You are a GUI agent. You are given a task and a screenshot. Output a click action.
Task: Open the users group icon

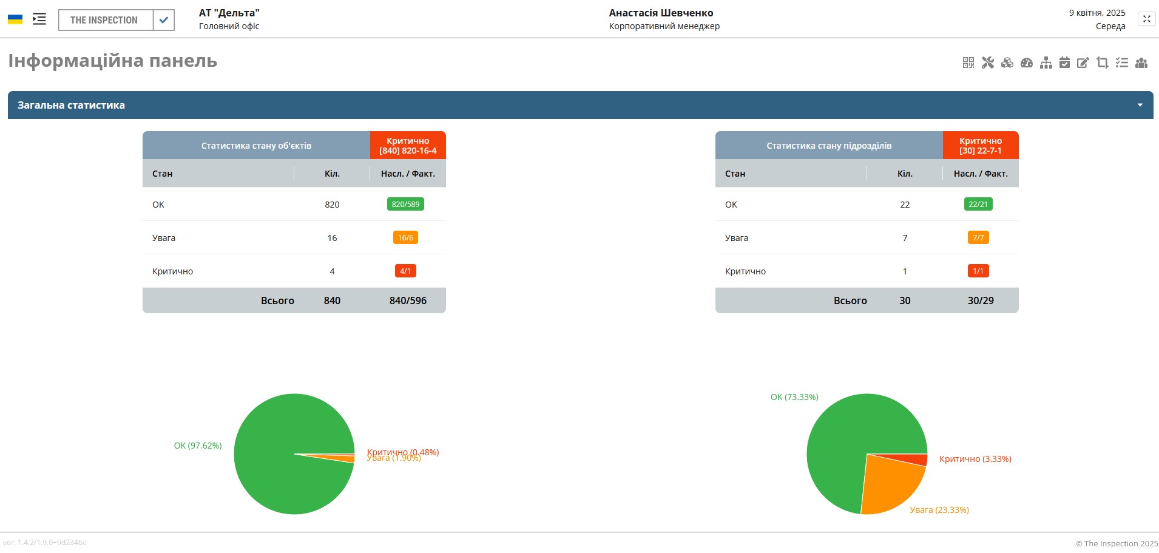tap(1141, 63)
